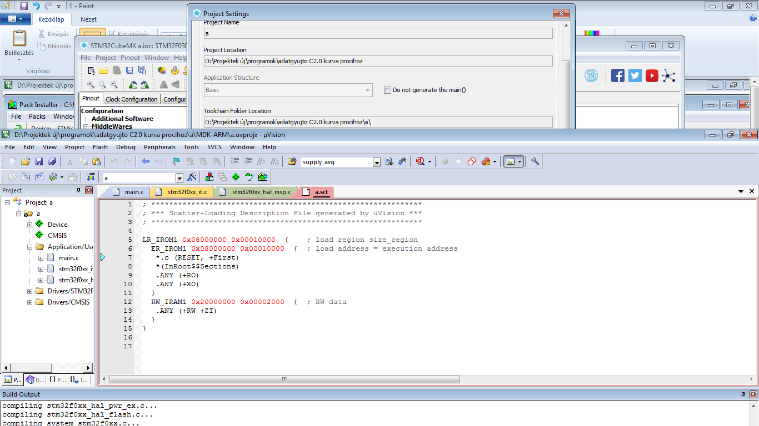Open the Clock Configuration tab in STM32CubeMX

[x=132, y=99]
